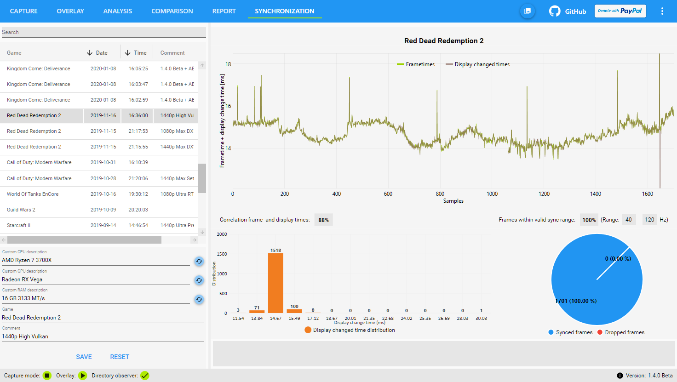This screenshot has width=677, height=382.
Task: Click the Search input field
Action: pos(103,32)
